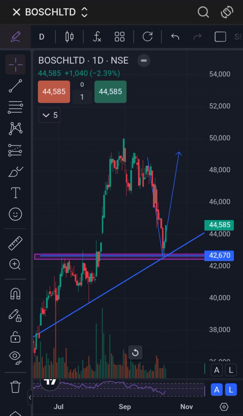Redo the last chart action
The width and height of the screenshot is (243, 416).
click(x=197, y=36)
